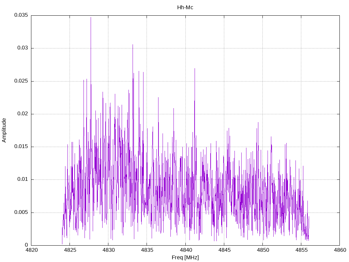The width and height of the screenshot is (349, 262).
Task: Click the 0 y-axis tick label
Action: click(27, 245)
